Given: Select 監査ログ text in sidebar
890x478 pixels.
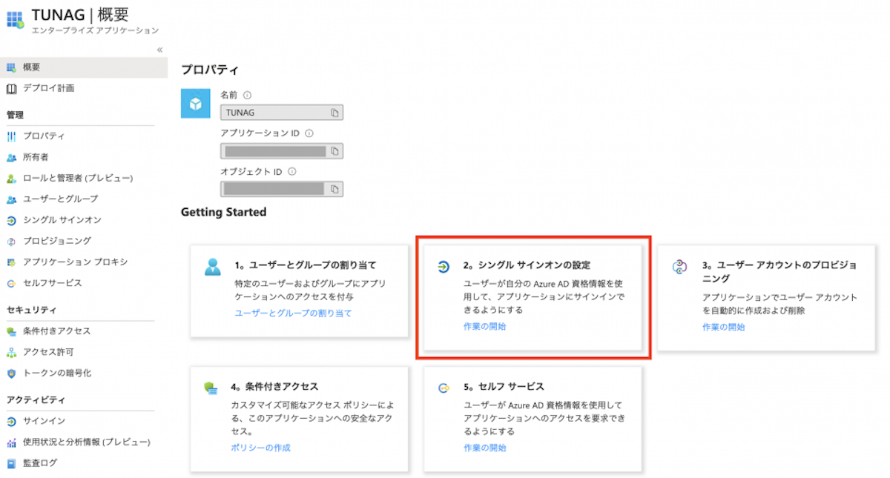Looking at the screenshot, I should coord(40,463).
